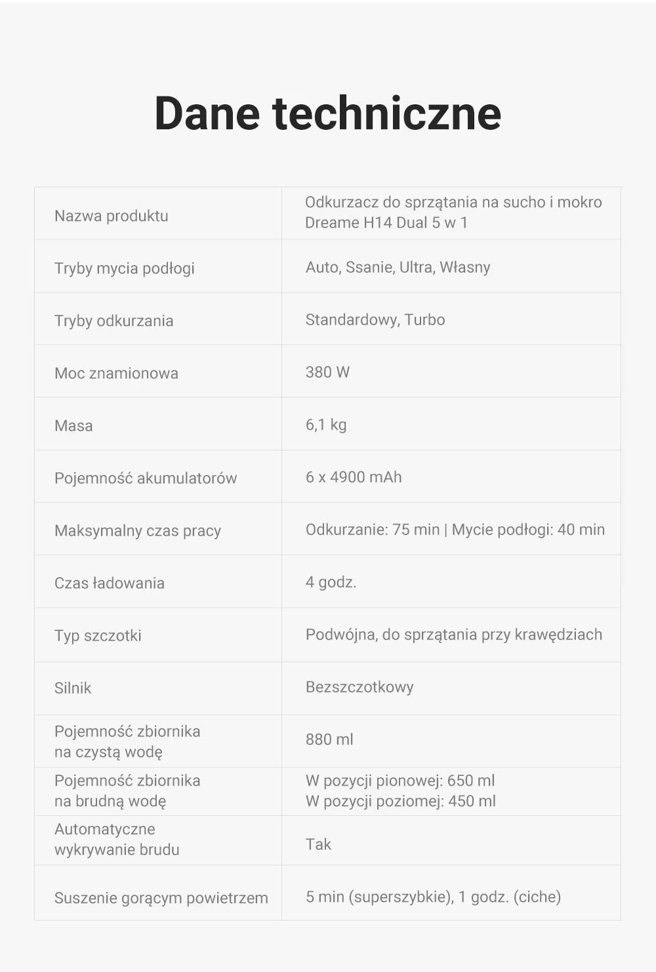656x972 pixels.
Task: Click the "6 x 4900 mAh" value
Action: pyautogui.click(x=353, y=477)
